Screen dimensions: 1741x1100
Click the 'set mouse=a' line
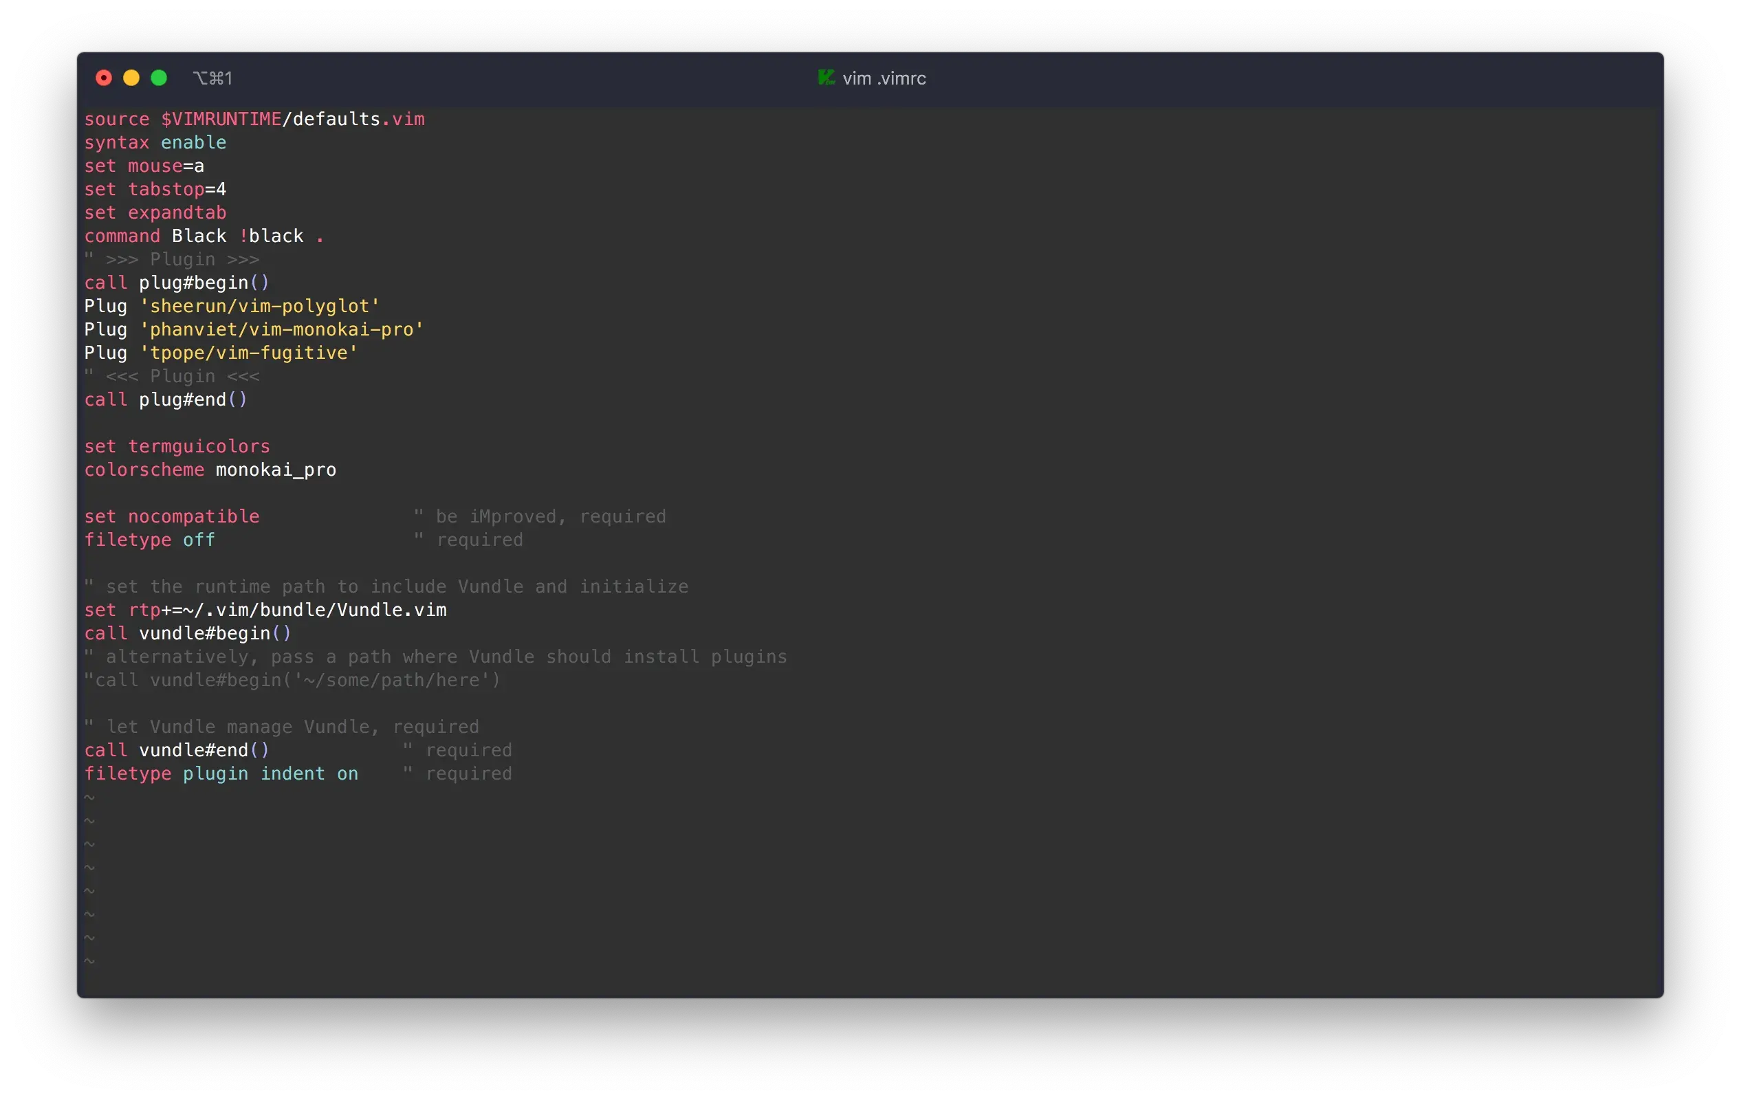click(144, 166)
